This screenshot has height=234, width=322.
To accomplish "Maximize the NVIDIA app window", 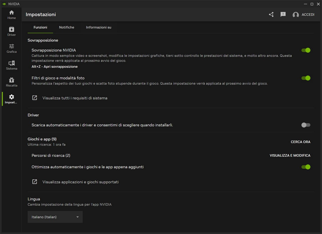I will [312, 4].
